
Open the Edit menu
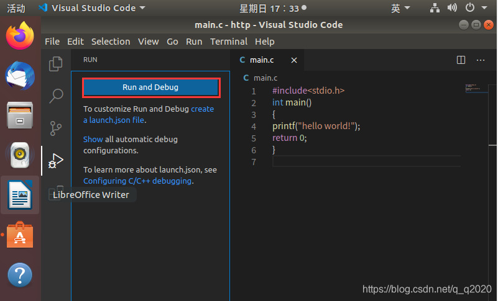pyautogui.click(x=75, y=42)
